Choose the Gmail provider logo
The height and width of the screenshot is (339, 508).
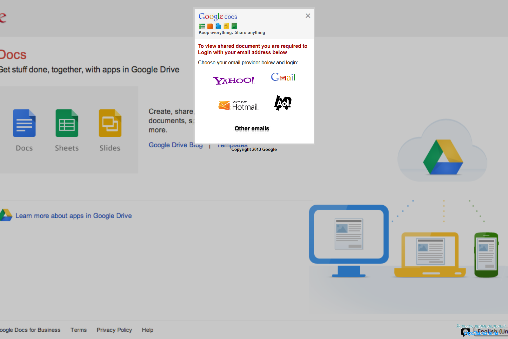click(x=283, y=77)
